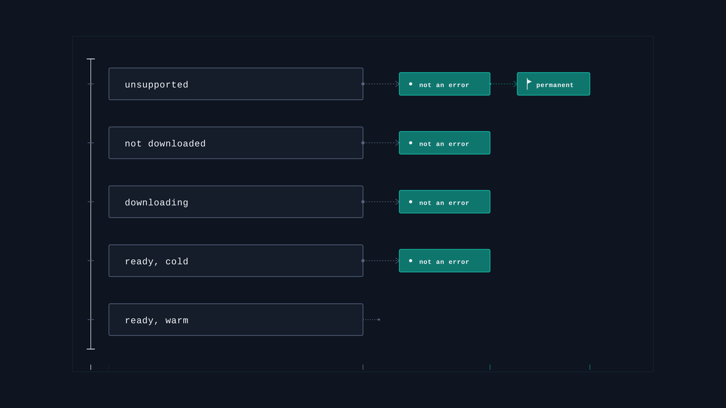This screenshot has width=726, height=408.
Task: Click the not an error badge beside unsupported
Action: (445, 84)
